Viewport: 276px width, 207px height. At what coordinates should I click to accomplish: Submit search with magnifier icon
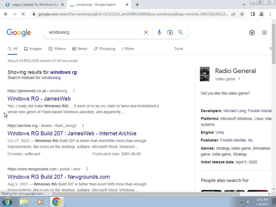point(181,32)
